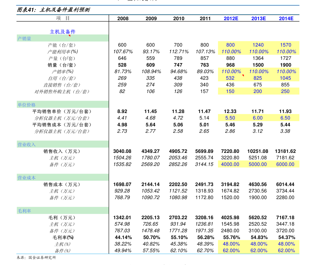
Task: Click the 62.00% cell in the 2012E column
Action: pyautogui.click(x=231, y=251)
